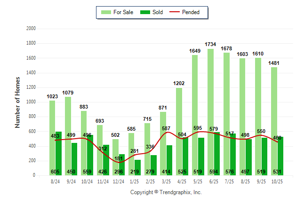Toggle the For Sale series legend label
This screenshot has height=204, width=304.
(x=123, y=12)
